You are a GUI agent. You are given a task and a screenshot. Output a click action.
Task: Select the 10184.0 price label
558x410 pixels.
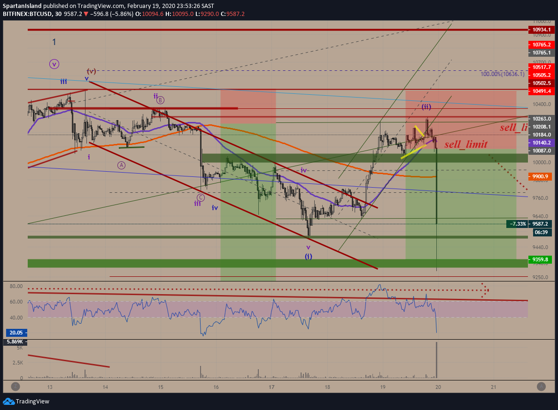(x=541, y=135)
